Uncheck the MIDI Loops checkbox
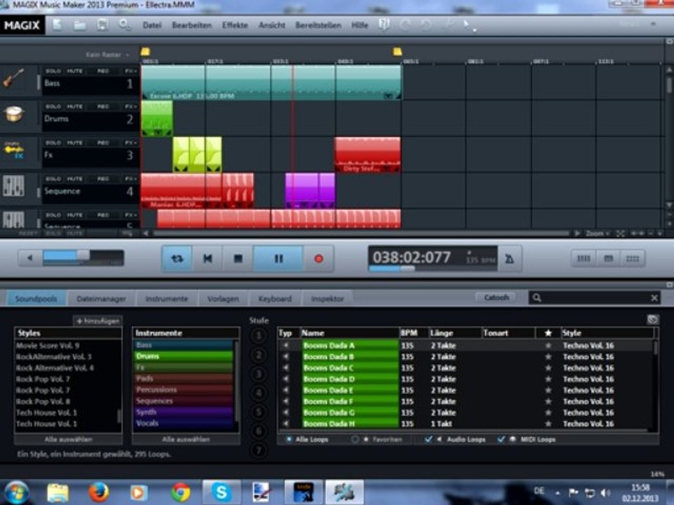This screenshot has height=505, width=674. (x=501, y=439)
